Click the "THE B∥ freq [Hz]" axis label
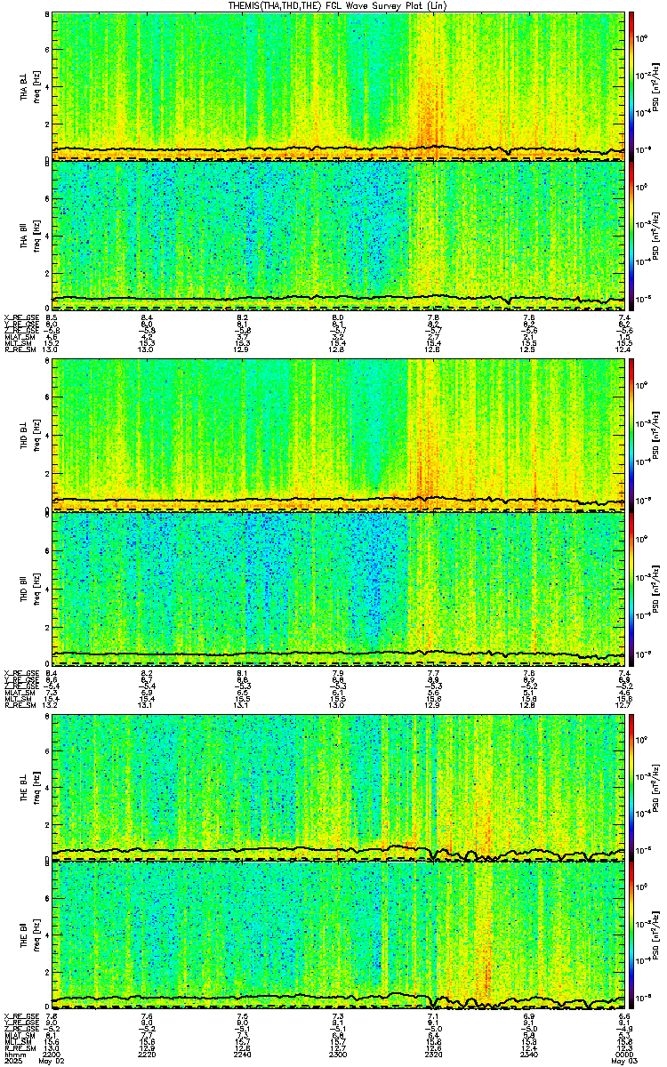Image resolution: width=667 pixels, height=1067 pixels. (x=30, y=936)
